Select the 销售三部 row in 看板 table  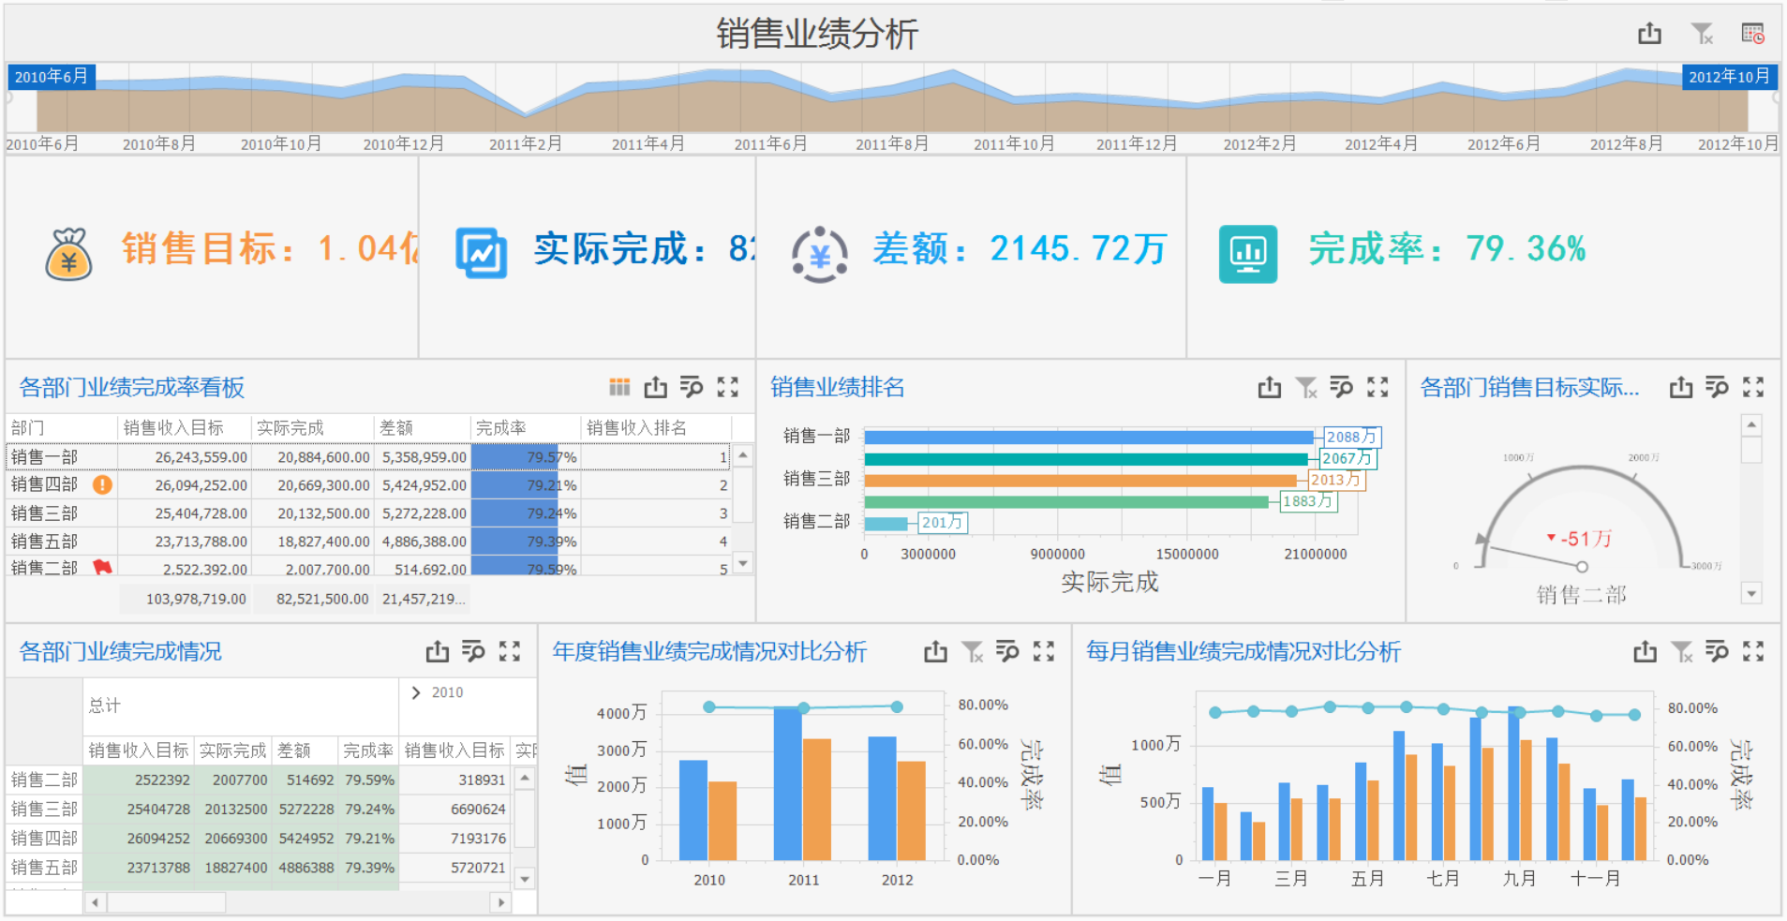pos(368,512)
